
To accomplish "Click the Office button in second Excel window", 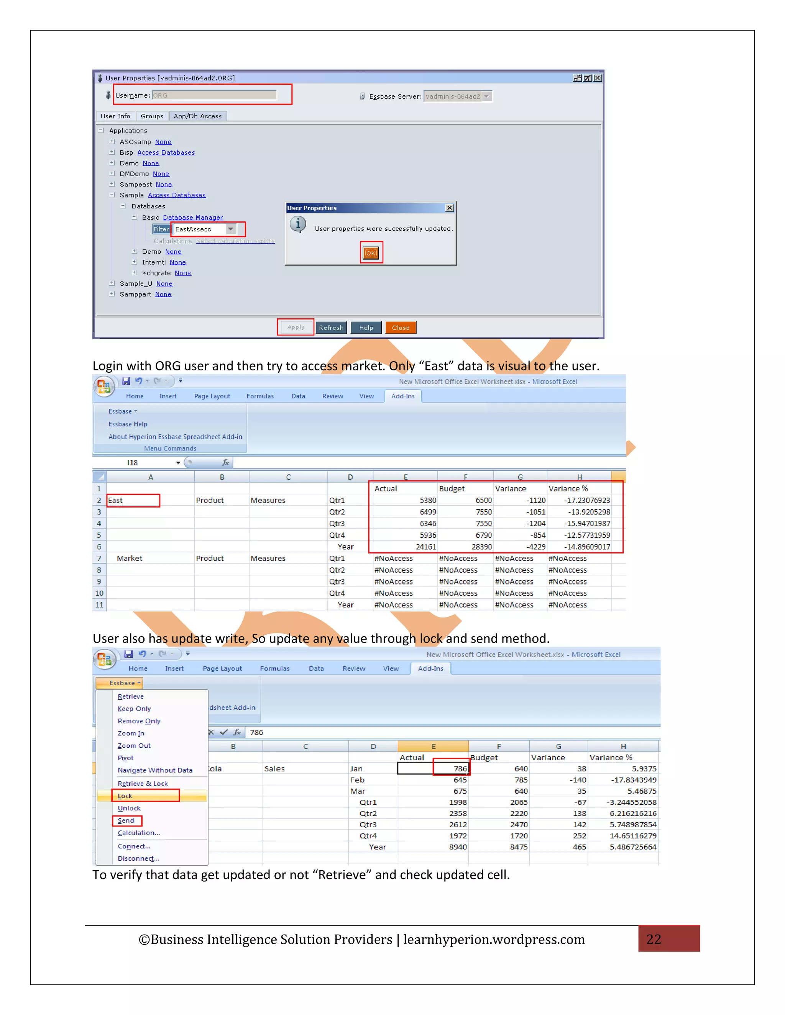I will [104, 659].
